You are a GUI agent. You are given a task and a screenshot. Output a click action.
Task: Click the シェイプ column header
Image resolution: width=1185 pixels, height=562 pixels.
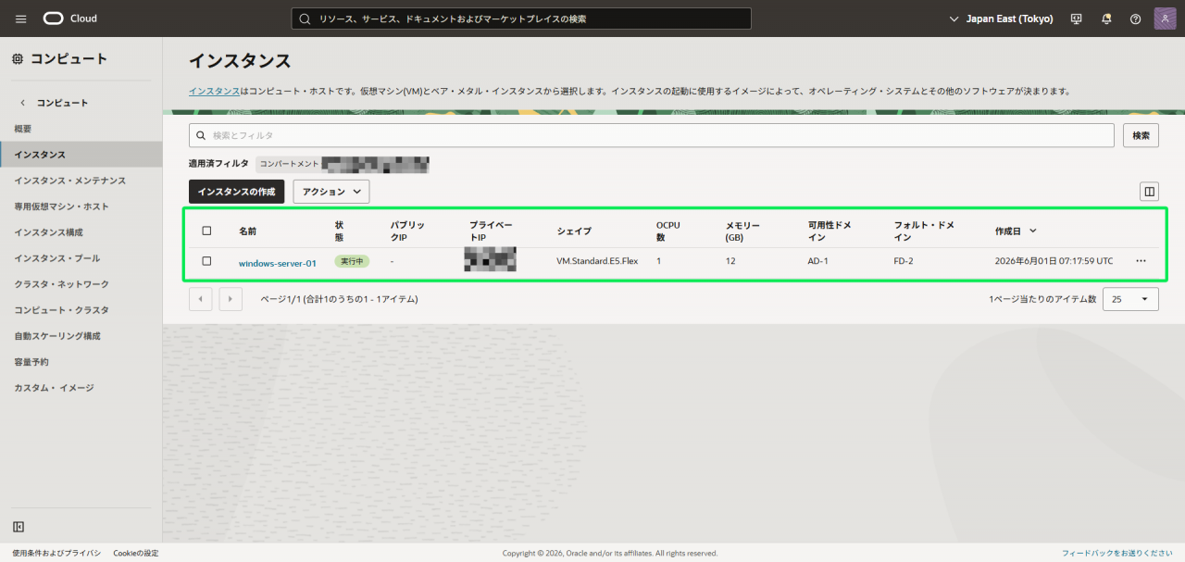574,231
